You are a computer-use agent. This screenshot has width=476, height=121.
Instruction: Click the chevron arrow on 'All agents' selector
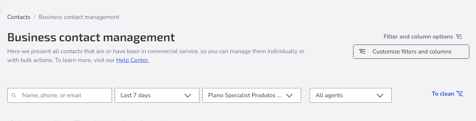click(x=380, y=96)
